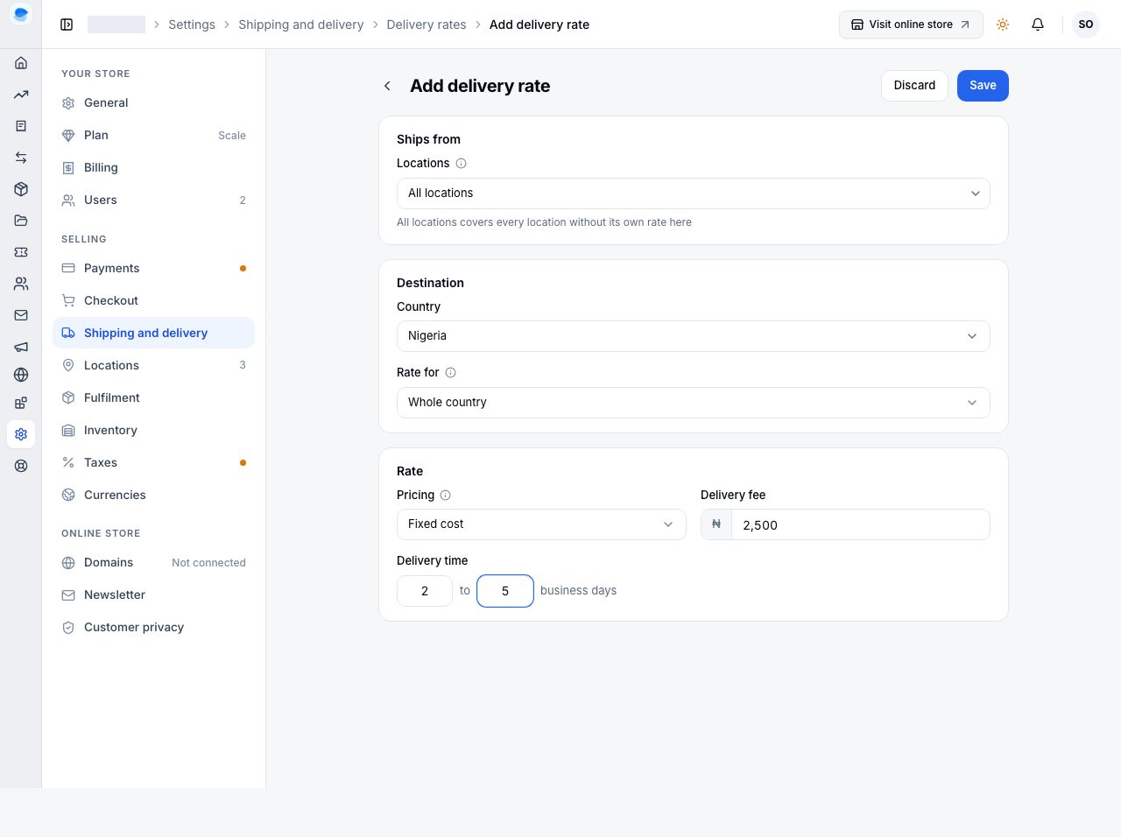Click the box-shaped products icon in the rail
The width and height of the screenshot is (1121, 837).
[x=21, y=189]
